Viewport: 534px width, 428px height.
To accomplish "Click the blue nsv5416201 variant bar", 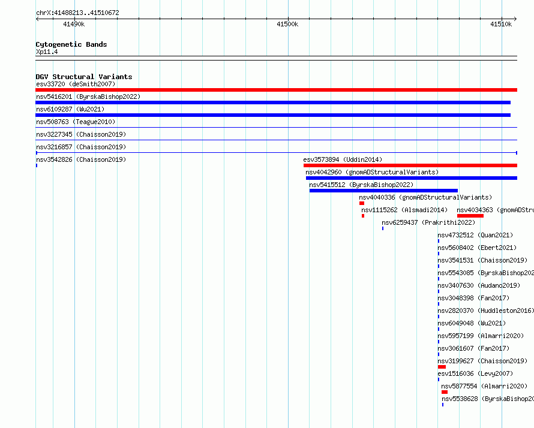I will (x=273, y=103).
